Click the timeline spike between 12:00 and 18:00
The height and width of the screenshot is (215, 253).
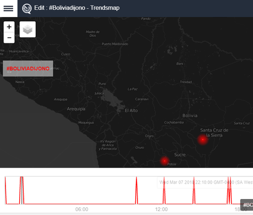194,190
